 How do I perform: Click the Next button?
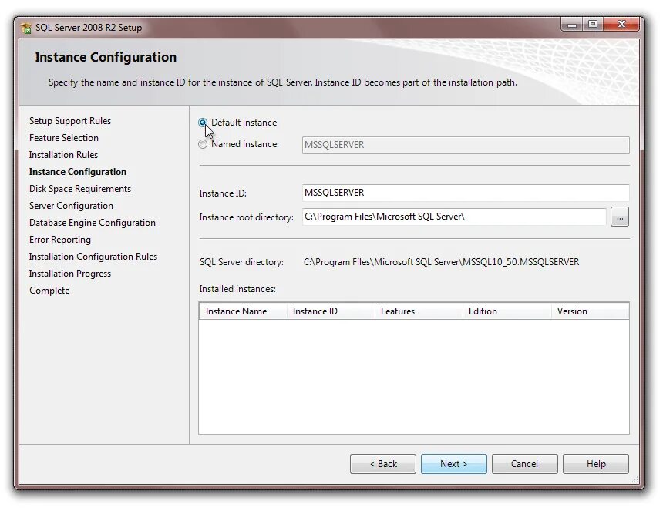pyautogui.click(x=454, y=464)
